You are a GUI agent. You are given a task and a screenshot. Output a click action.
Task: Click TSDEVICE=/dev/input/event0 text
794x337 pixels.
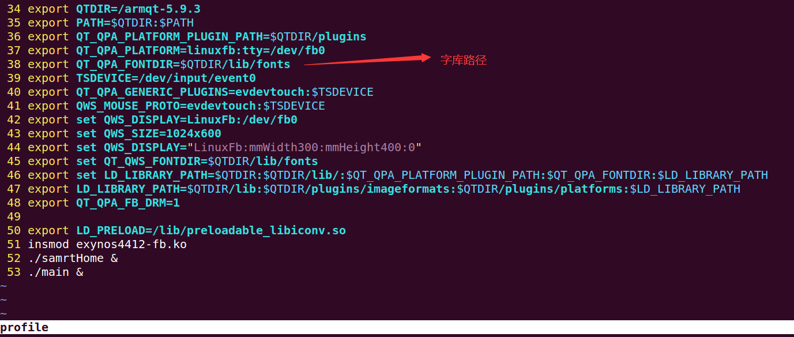(166, 78)
